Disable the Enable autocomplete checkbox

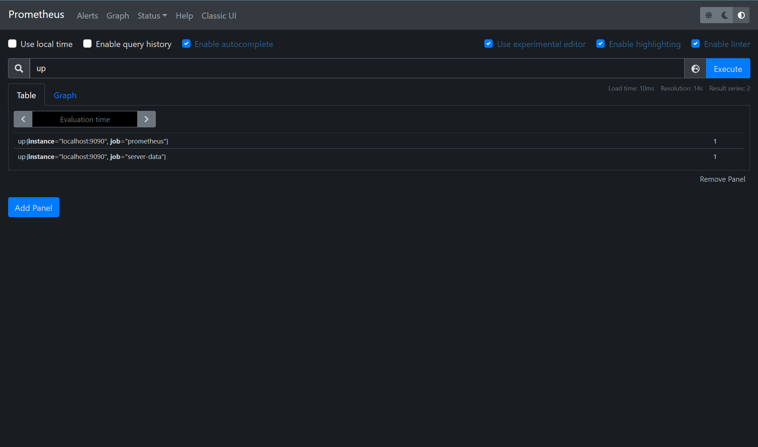point(186,44)
